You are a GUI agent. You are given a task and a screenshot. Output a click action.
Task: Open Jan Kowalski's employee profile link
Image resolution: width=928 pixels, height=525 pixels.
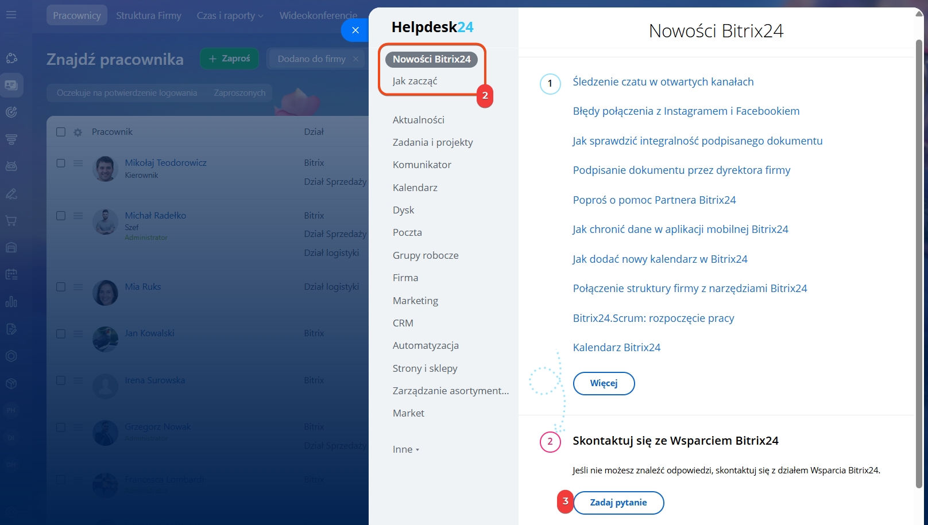149,333
